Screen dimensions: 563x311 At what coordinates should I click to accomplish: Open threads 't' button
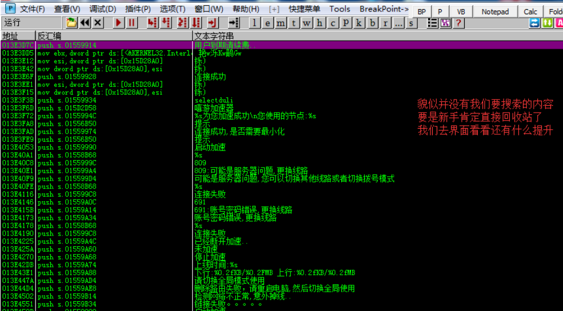[x=293, y=23]
